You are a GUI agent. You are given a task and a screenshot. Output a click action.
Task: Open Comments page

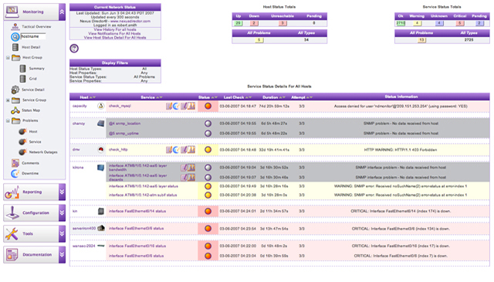click(31, 163)
